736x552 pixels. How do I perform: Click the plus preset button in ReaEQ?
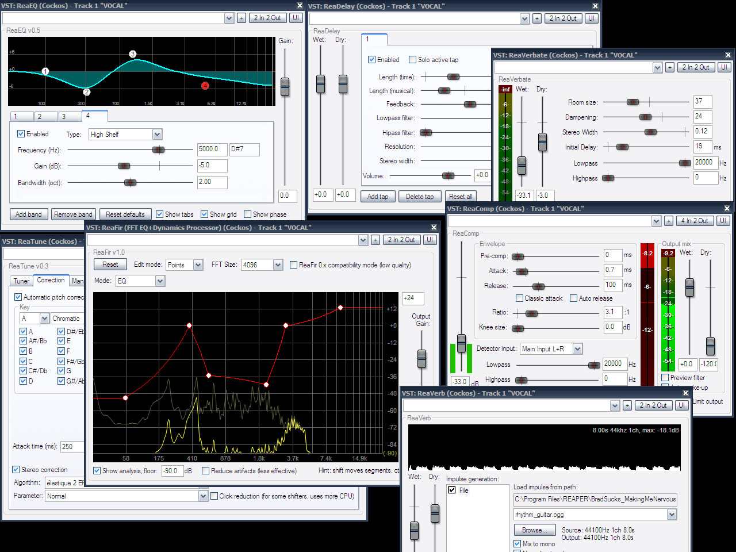(x=241, y=18)
